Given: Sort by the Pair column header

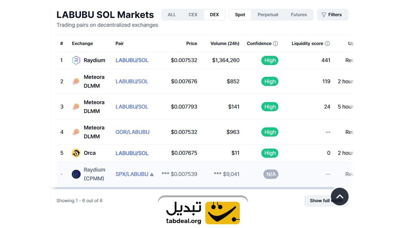Looking at the screenshot, I should [120, 43].
